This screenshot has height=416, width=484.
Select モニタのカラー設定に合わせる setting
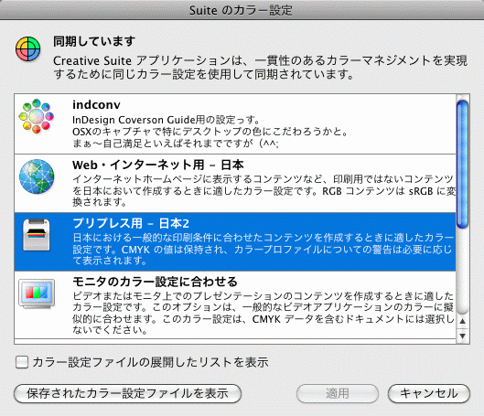235,304
